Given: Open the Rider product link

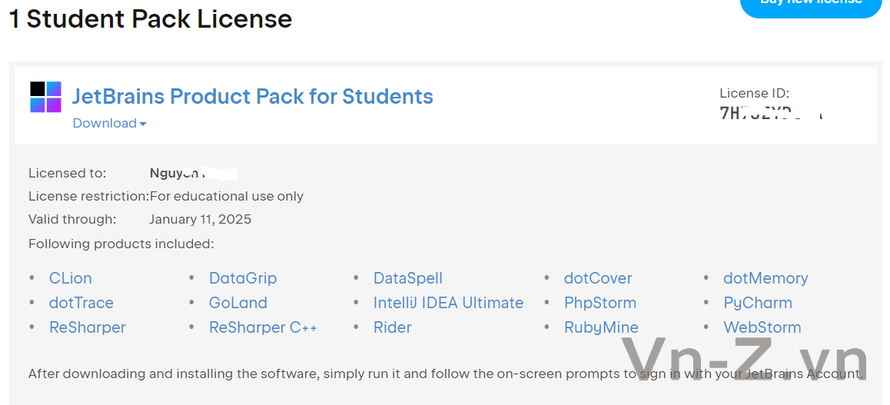Looking at the screenshot, I should [393, 327].
